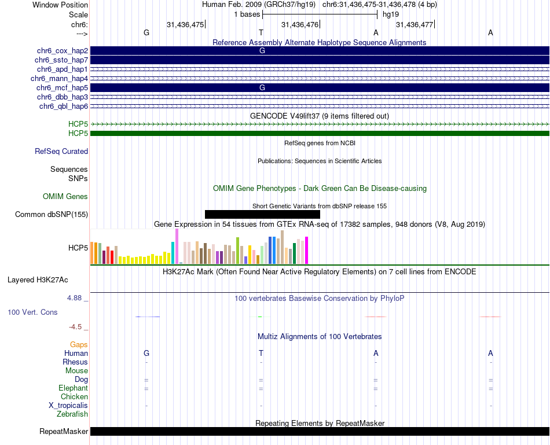Click the chr6_mcf_hap5 track label
Screen dimensions: 550x445
click(x=62, y=87)
